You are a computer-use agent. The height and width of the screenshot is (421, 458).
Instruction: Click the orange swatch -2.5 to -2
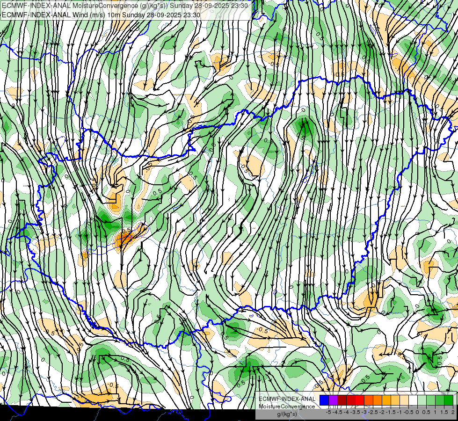[378, 400]
